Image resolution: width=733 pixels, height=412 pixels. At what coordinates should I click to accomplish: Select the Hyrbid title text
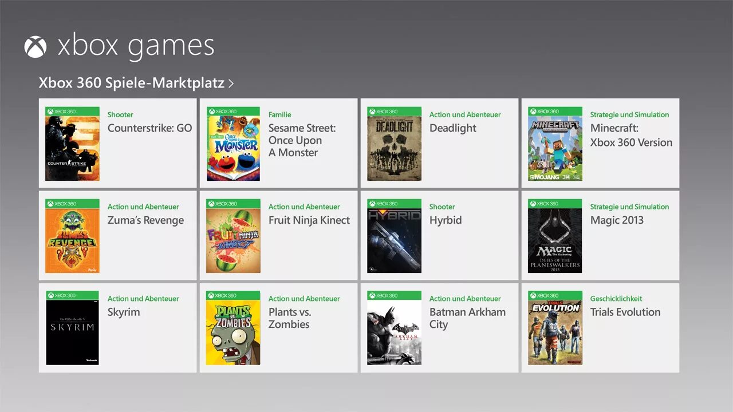click(446, 220)
